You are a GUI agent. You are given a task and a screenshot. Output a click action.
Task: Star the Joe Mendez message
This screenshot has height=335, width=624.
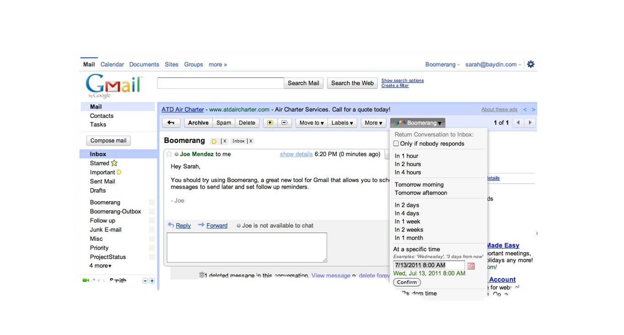tap(169, 154)
